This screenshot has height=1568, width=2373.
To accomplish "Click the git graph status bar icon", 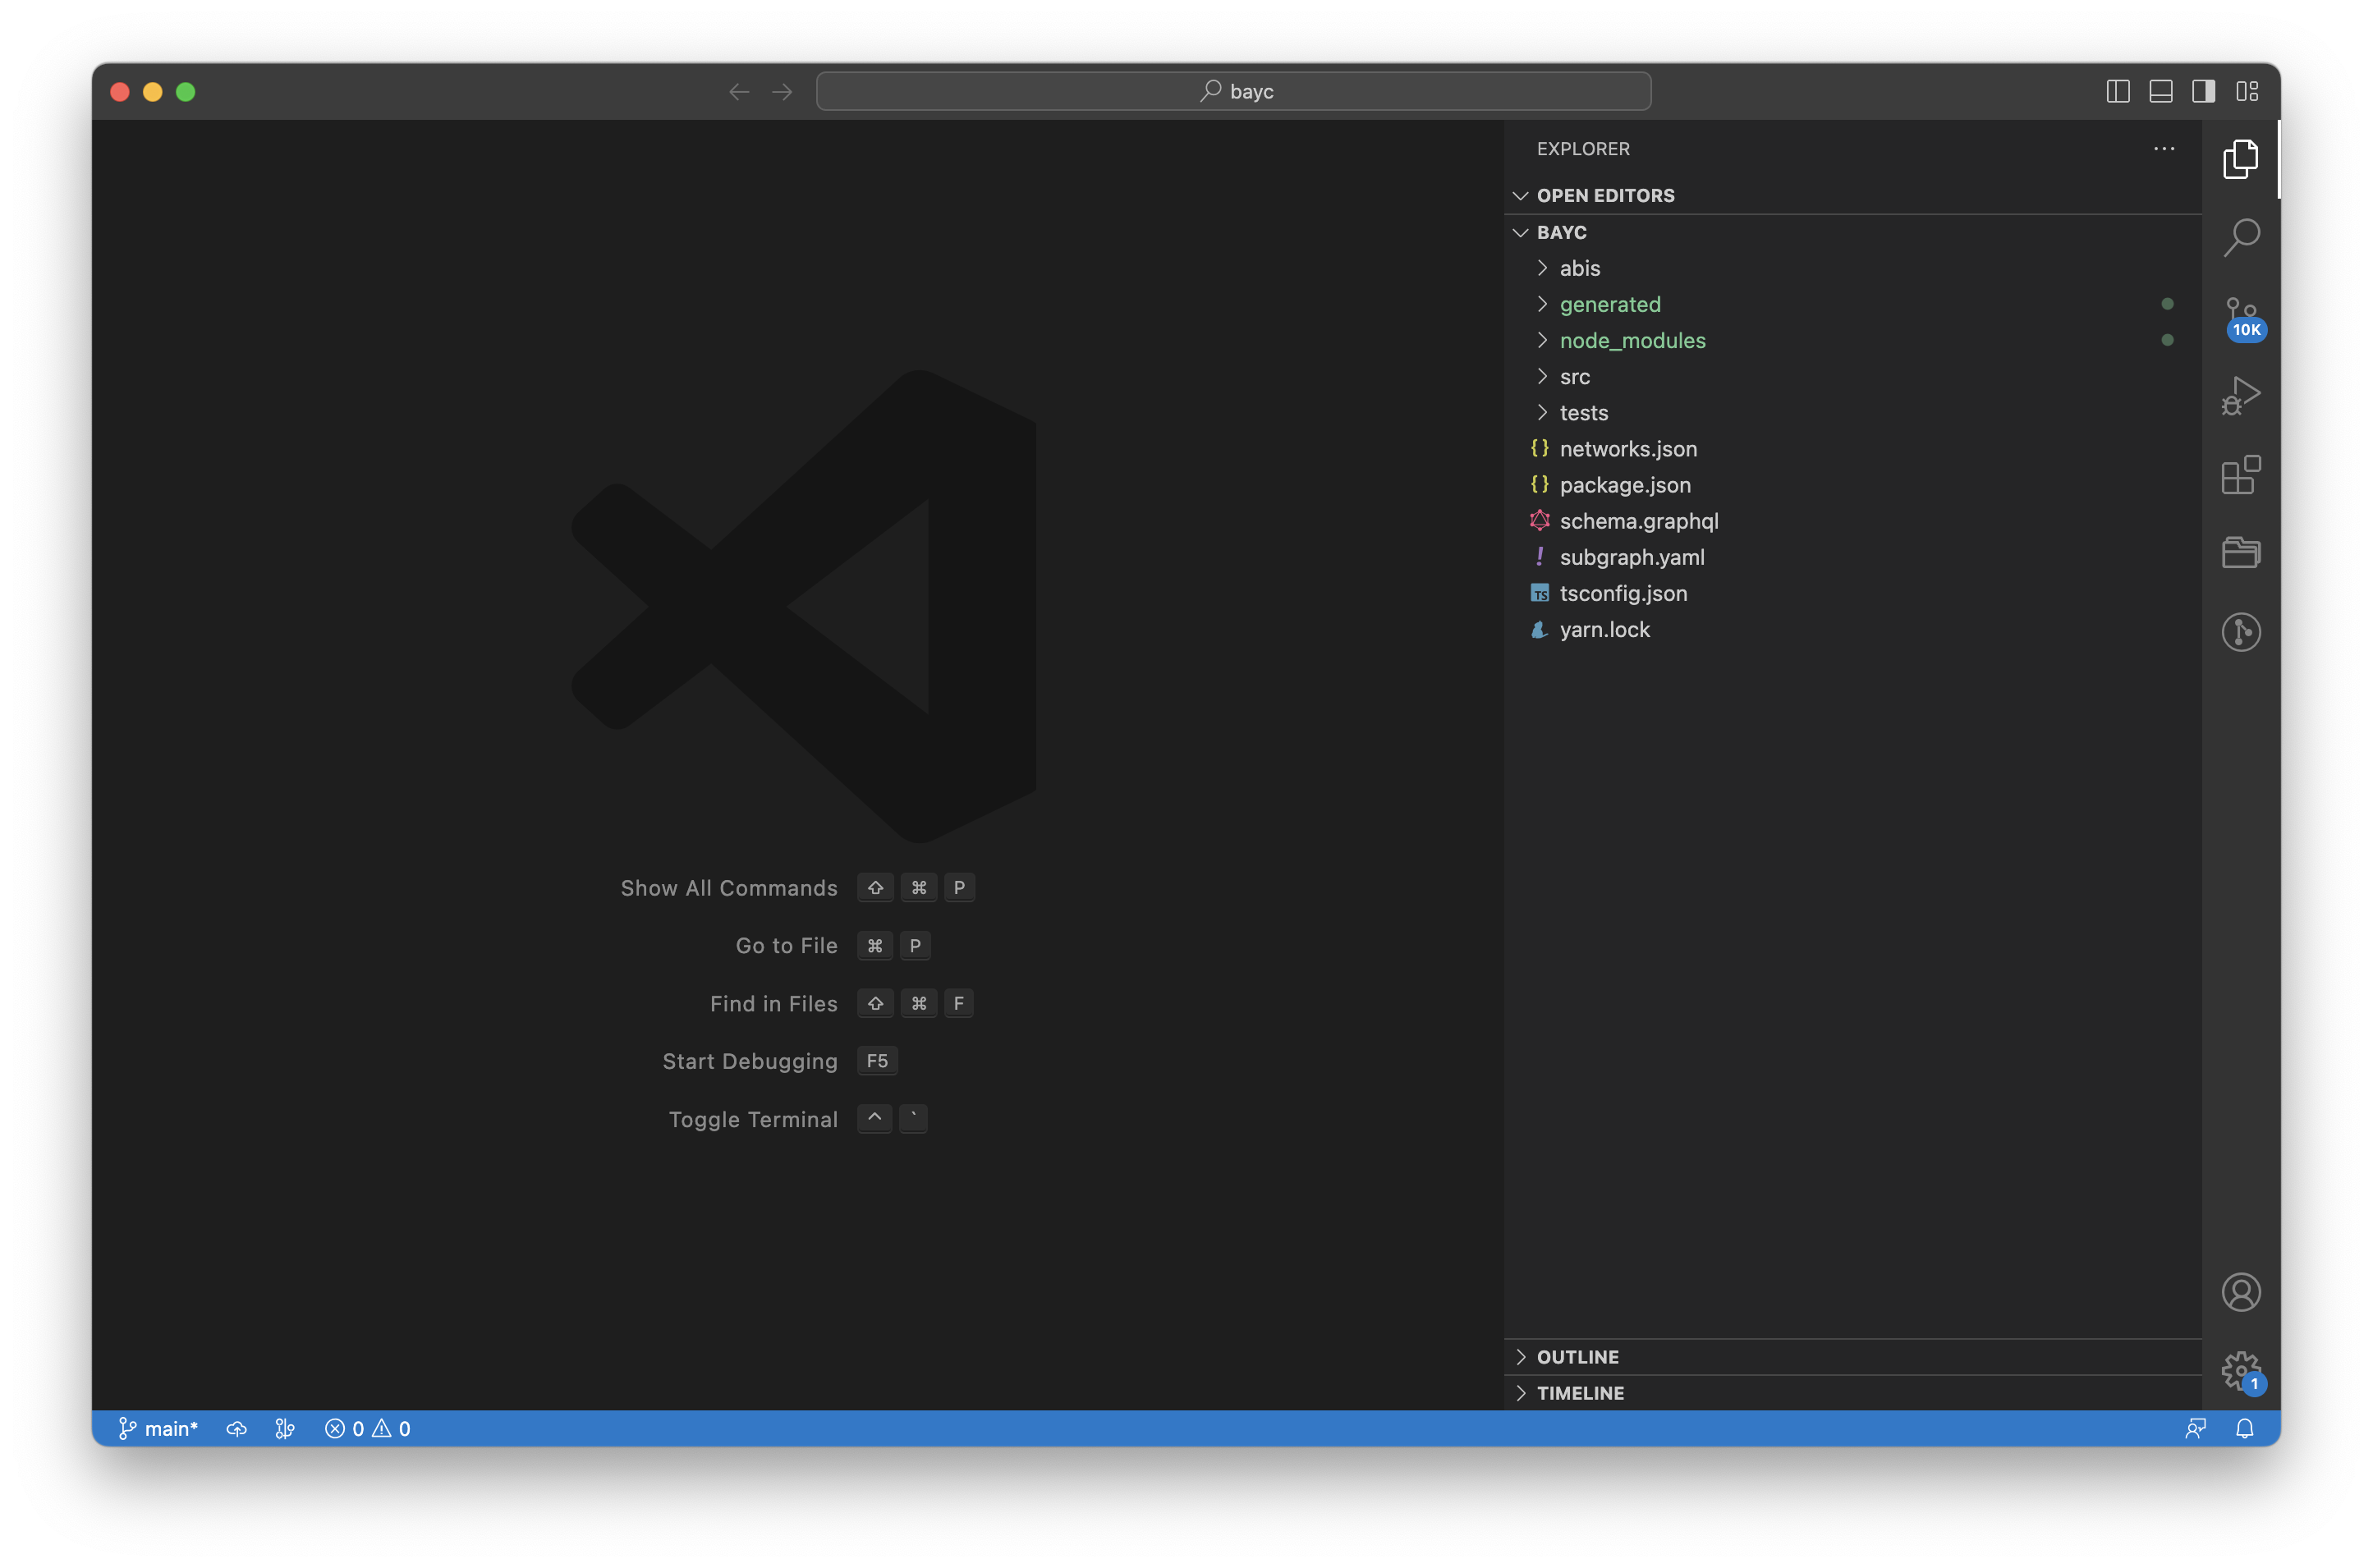I will [x=285, y=1428].
